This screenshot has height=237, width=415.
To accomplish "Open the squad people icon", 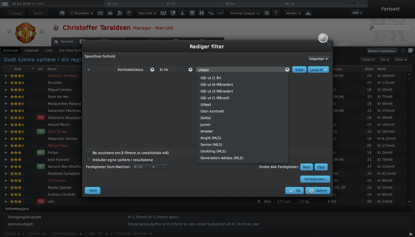I will point(163,13).
